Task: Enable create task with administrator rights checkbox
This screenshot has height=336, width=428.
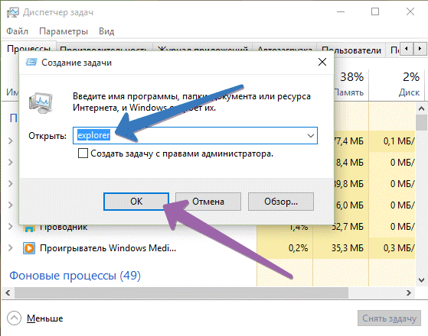Action: pos(83,153)
